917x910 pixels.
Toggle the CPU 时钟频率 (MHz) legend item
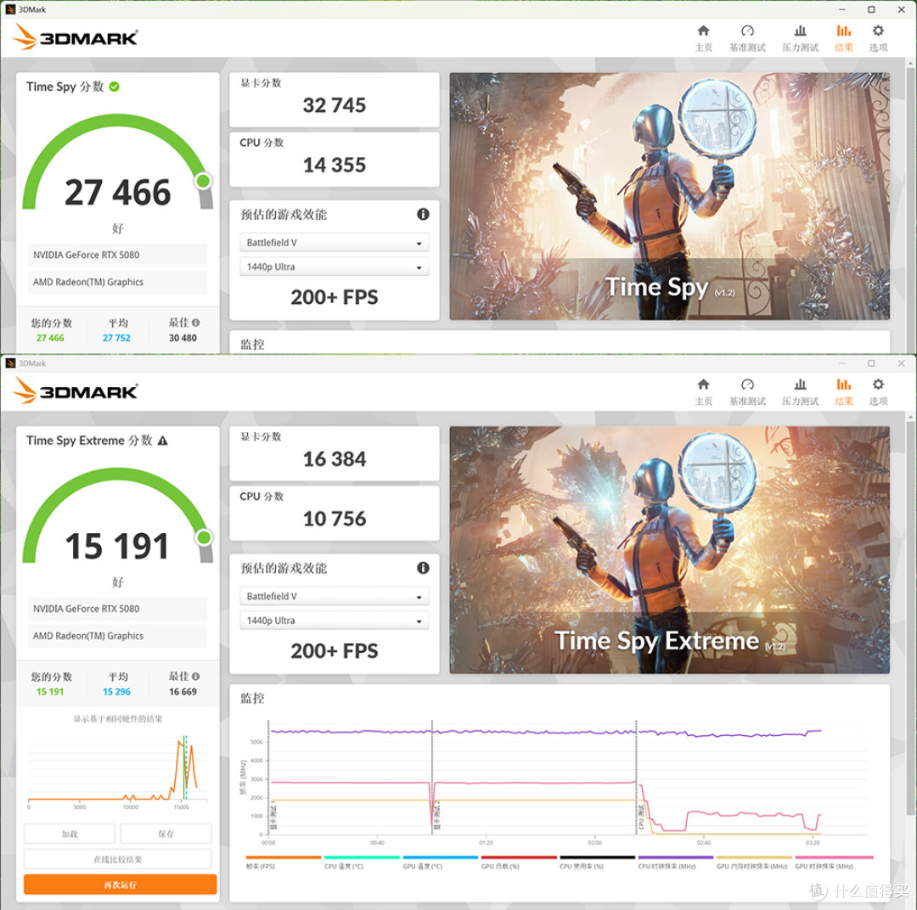pos(675,862)
